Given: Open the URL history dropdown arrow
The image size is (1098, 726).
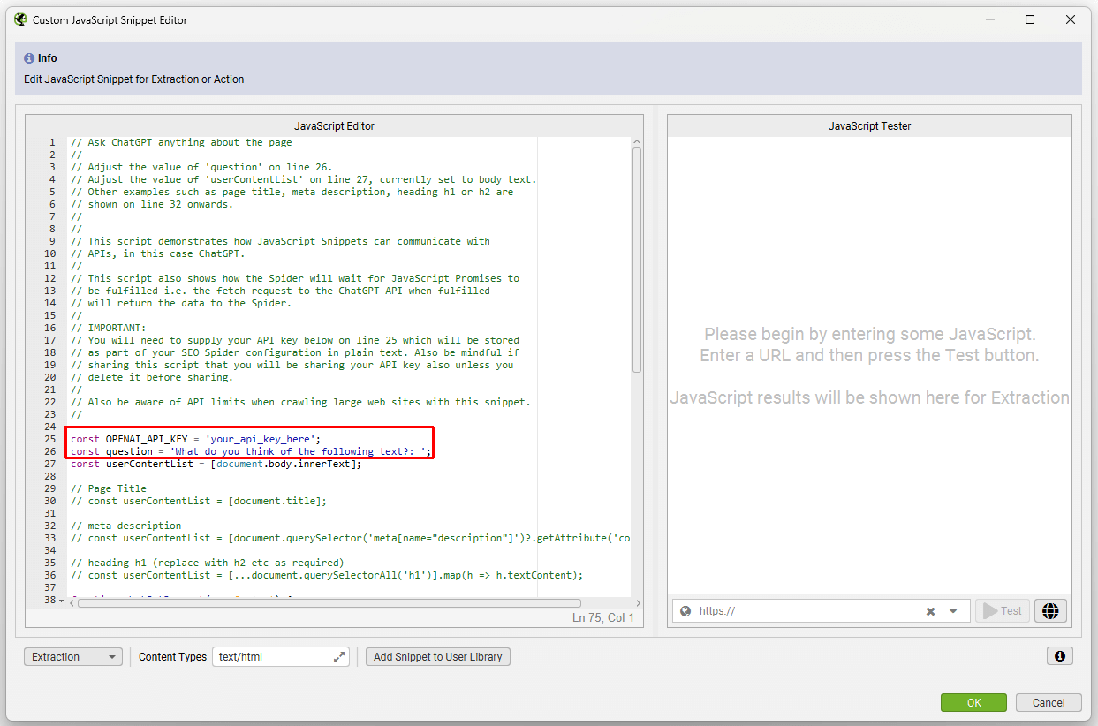Looking at the screenshot, I should [x=952, y=610].
